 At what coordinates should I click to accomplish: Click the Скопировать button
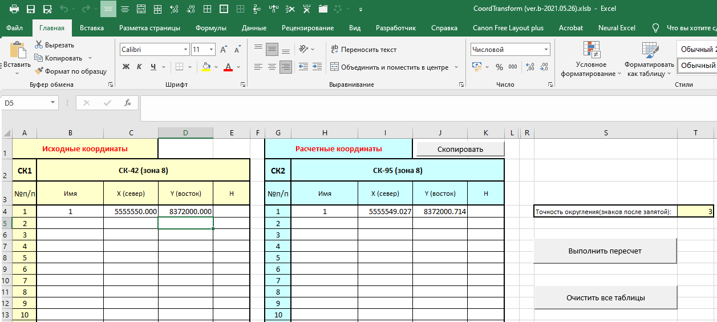[x=460, y=149]
